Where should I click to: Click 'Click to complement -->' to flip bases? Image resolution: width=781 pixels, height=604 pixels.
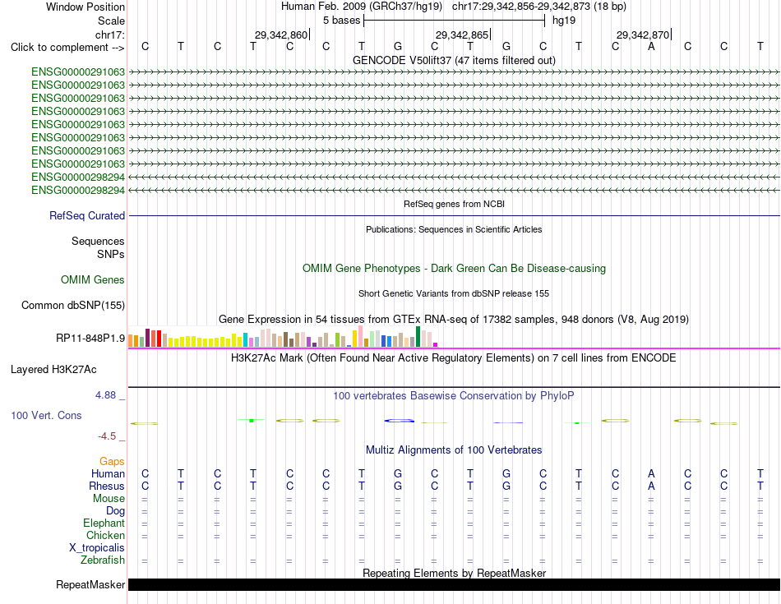pos(67,48)
